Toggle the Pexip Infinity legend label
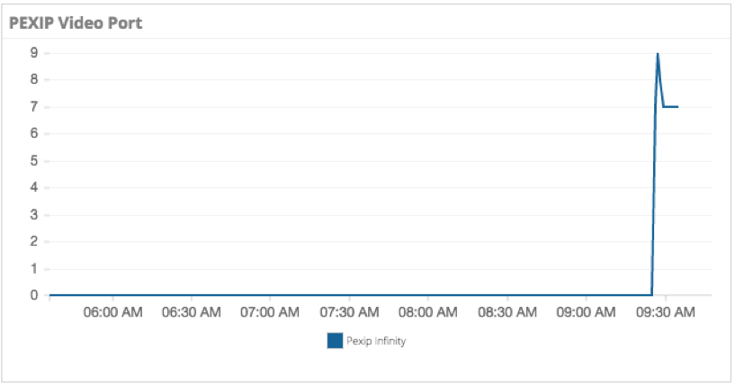 [376, 341]
